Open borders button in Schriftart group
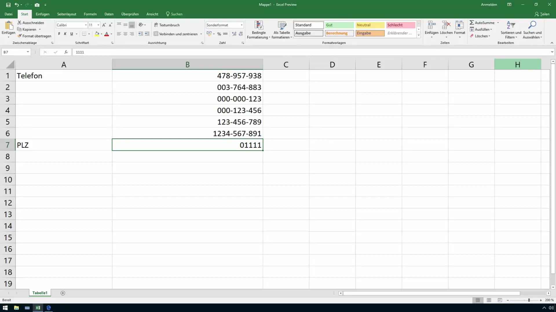The height and width of the screenshot is (312, 556). point(84,34)
